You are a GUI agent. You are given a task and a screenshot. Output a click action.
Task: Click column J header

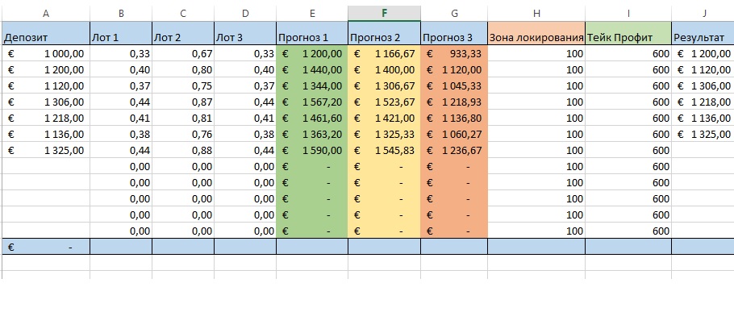click(703, 14)
